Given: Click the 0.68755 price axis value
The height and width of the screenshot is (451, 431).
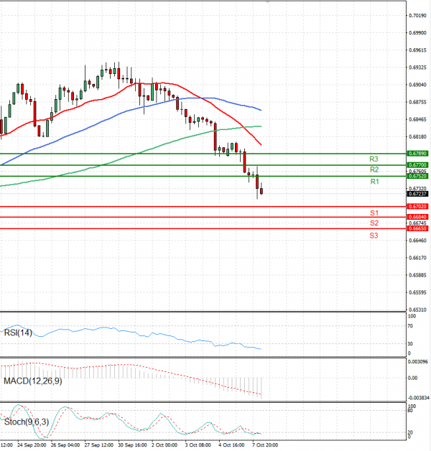Looking at the screenshot, I should (417, 102).
